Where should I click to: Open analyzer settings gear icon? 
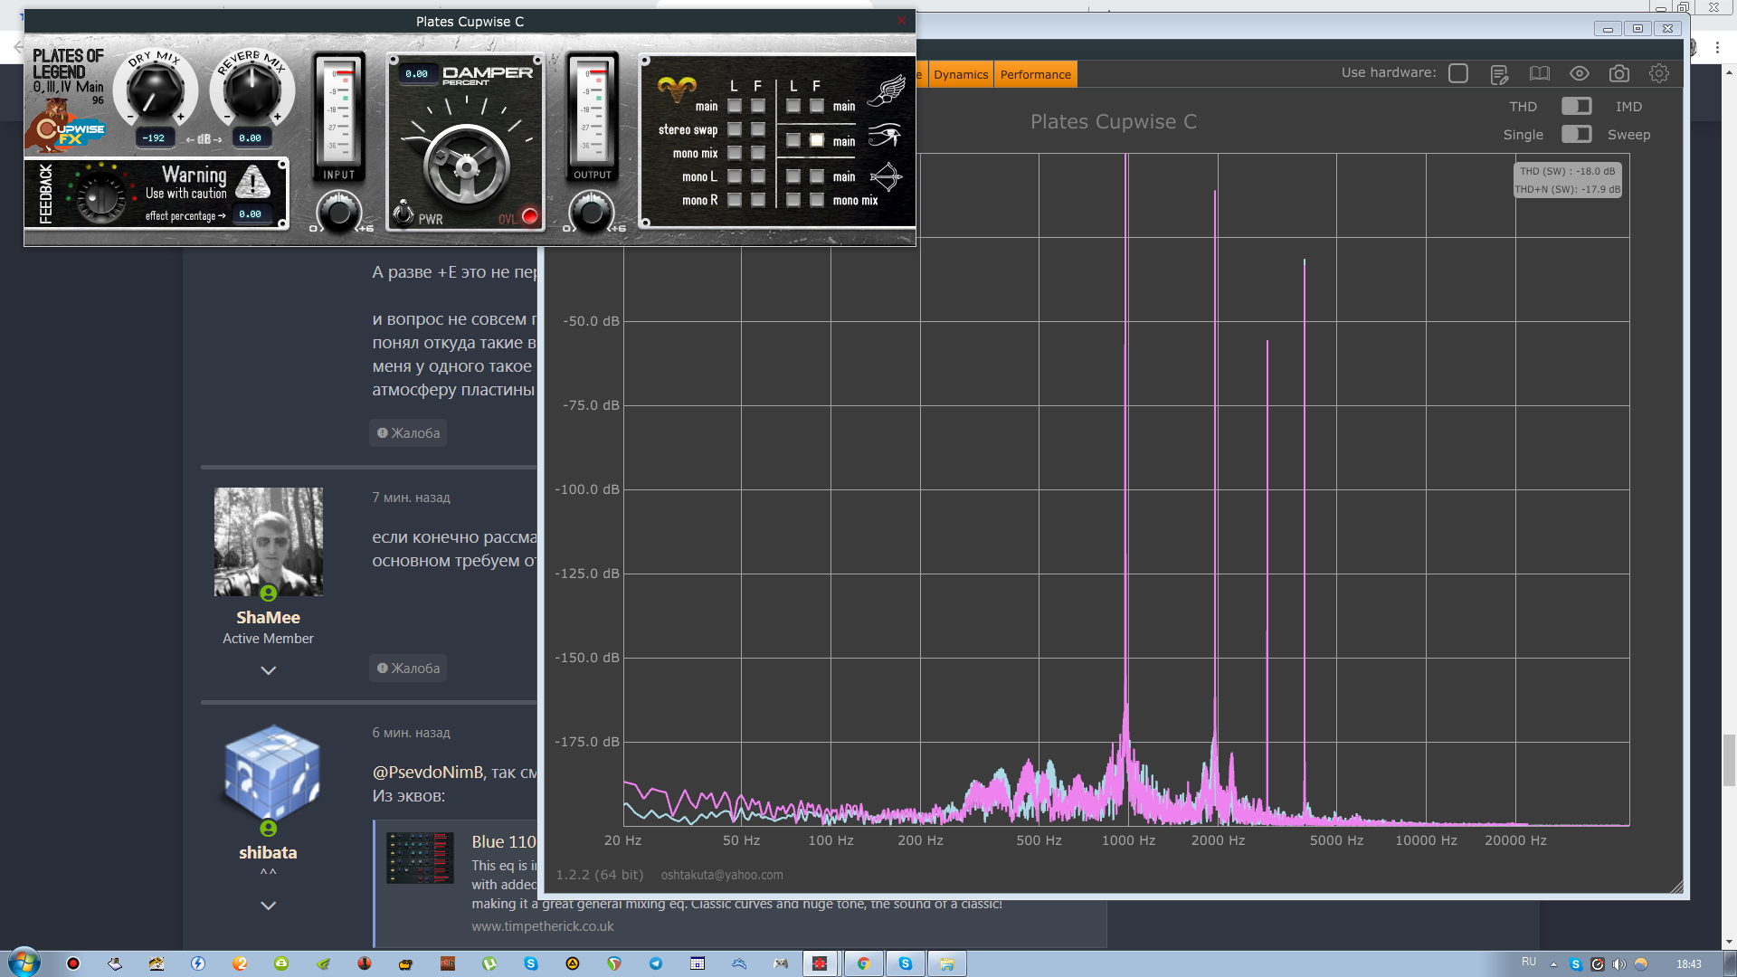click(1658, 74)
